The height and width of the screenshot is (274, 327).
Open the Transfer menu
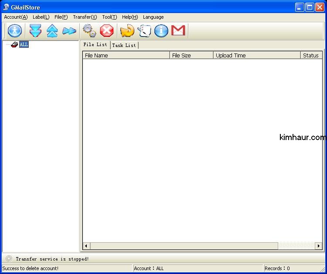pyautogui.click(x=85, y=17)
